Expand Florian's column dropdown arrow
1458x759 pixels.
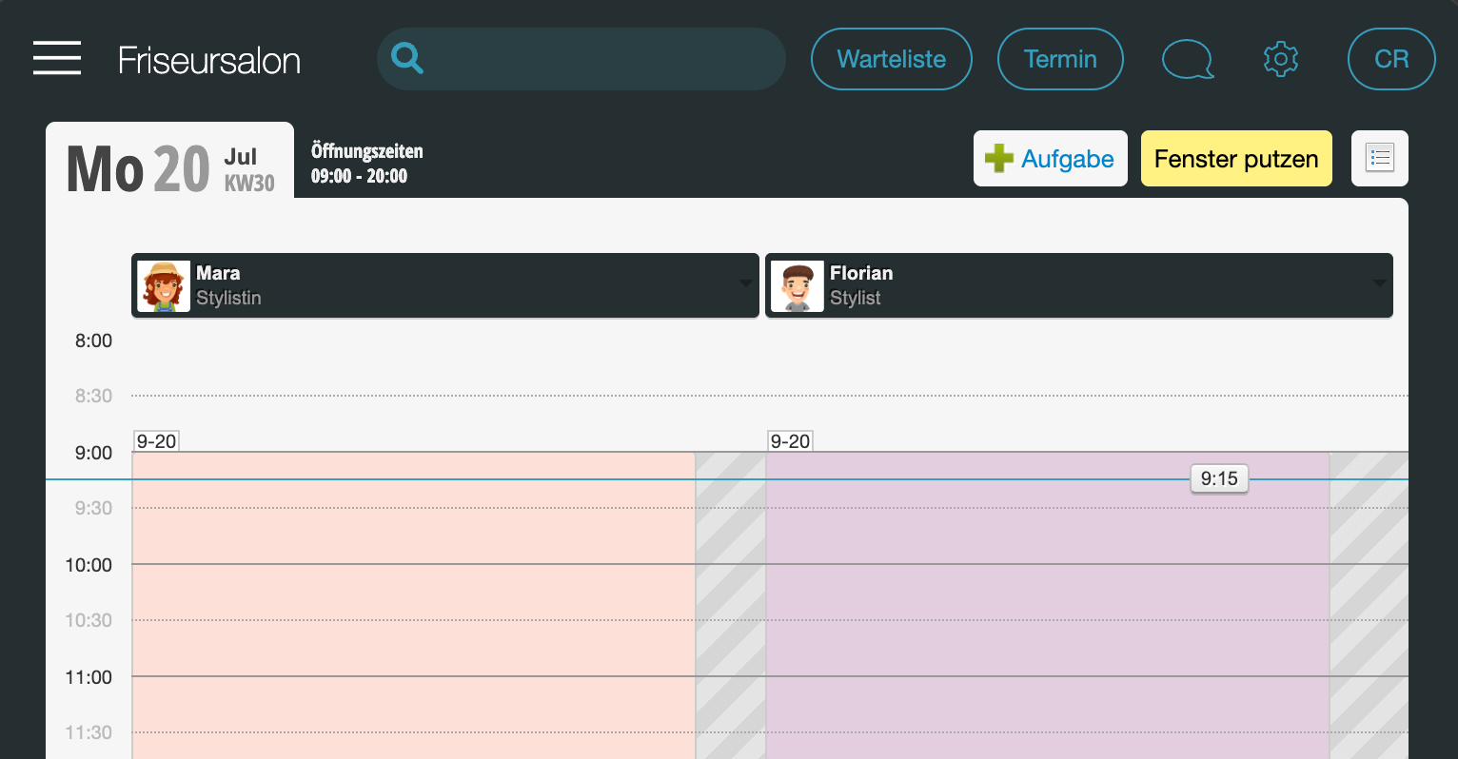(1380, 283)
